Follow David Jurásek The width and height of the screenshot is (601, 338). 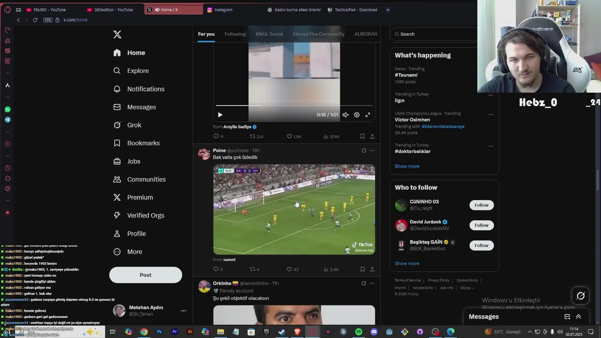tap(481, 225)
